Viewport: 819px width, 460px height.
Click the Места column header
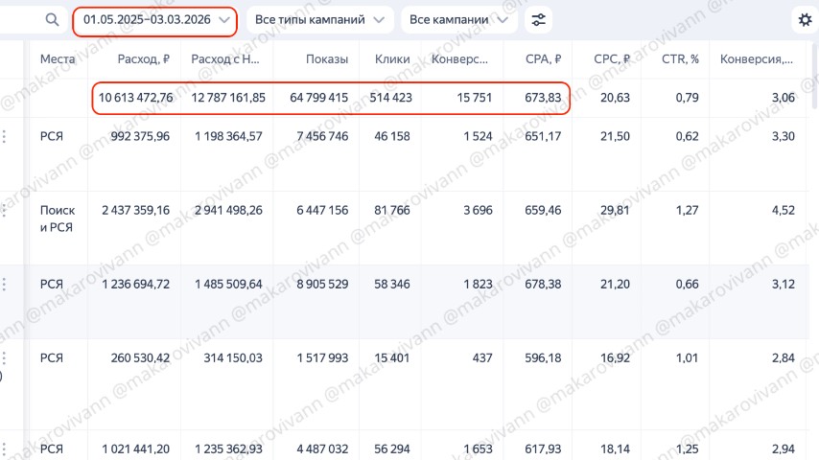[58, 59]
